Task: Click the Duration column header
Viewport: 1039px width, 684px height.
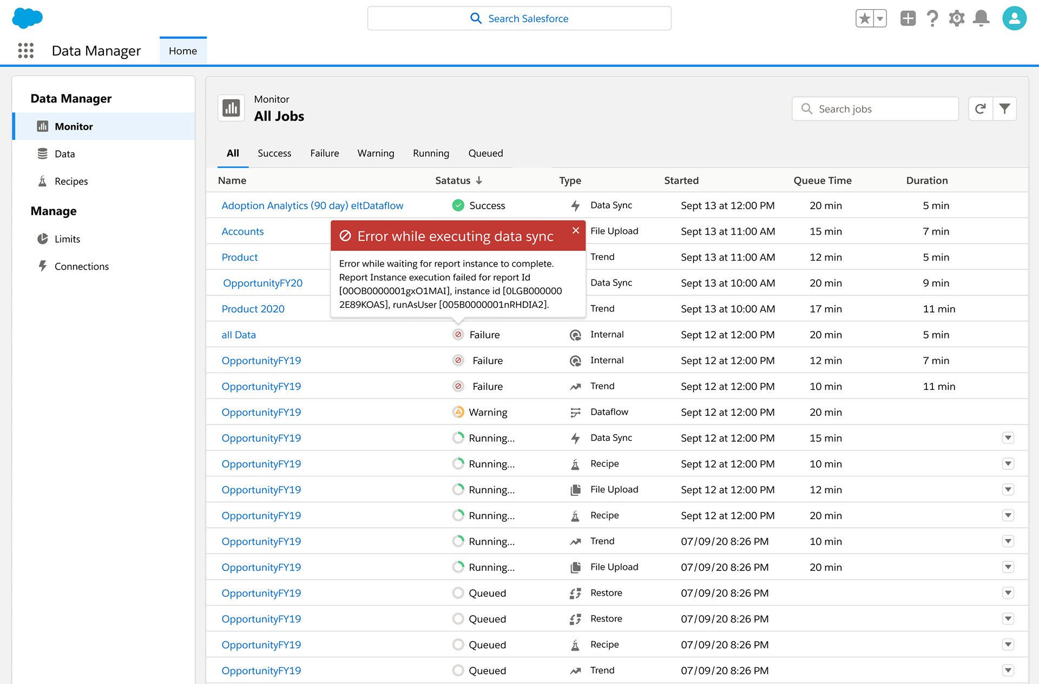Action: coord(927,181)
